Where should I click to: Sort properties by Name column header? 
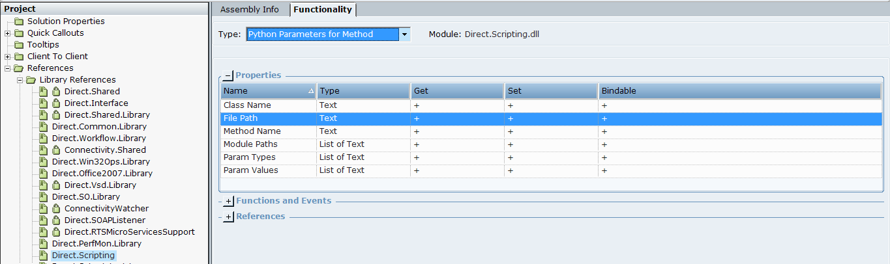(267, 91)
